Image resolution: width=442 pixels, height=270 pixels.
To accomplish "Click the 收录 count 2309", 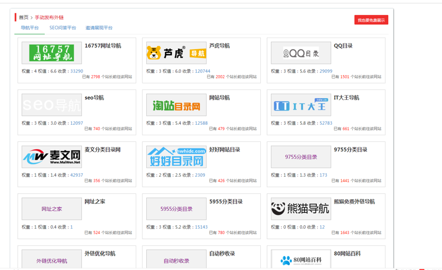I will coord(200,176).
